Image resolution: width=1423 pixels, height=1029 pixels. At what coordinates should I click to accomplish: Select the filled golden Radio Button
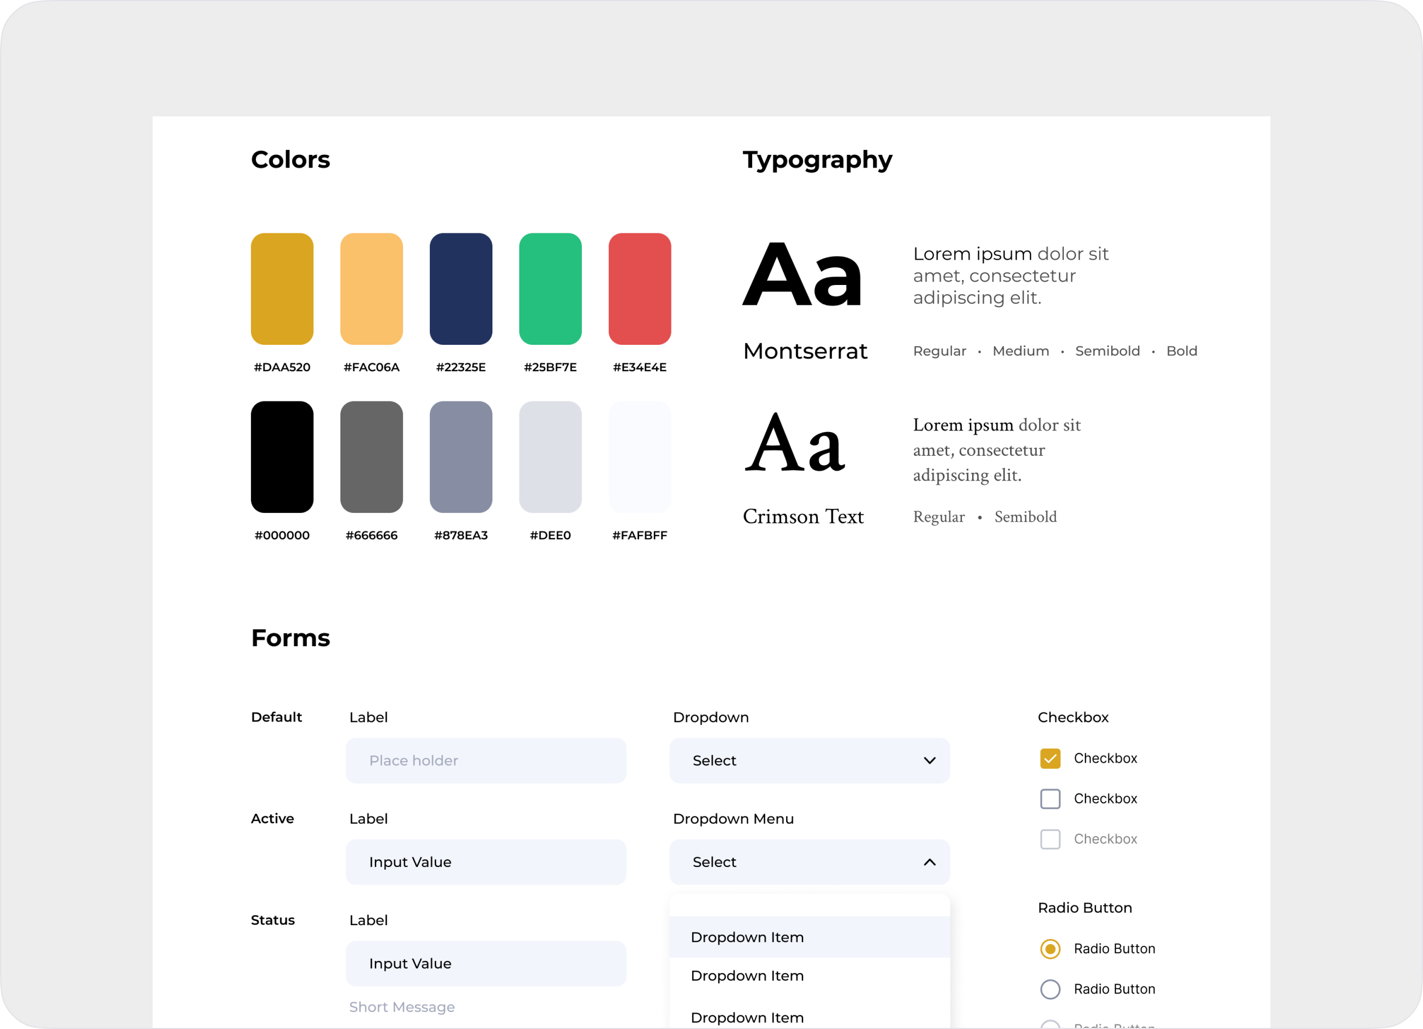(x=1050, y=949)
